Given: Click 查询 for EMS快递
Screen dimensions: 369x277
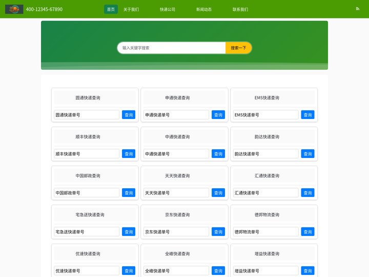Looking at the screenshot, I should [x=307, y=115].
